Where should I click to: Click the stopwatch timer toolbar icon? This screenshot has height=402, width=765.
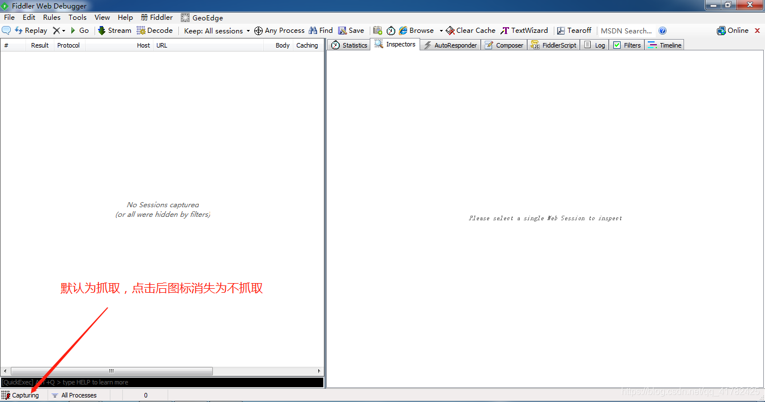coord(391,31)
